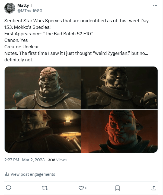Viewport: 163px width, 195px height.
Task: Click the 306 Views count
Action: point(57,160)
